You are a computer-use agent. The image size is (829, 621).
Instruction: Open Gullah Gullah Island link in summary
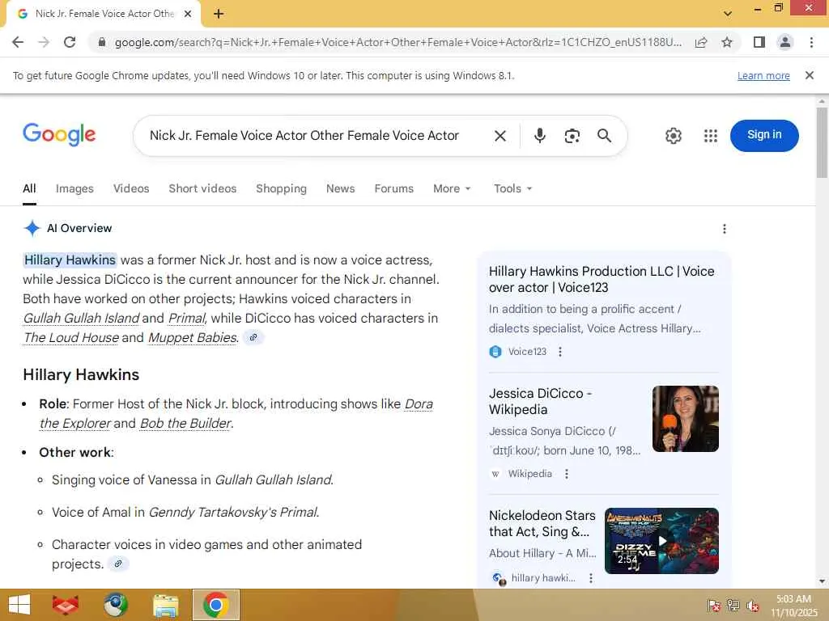pos(81,319)
